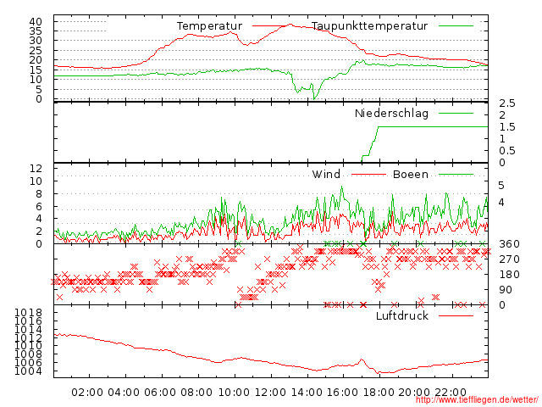Select the Luftdruck legend label

pos(402,316)
